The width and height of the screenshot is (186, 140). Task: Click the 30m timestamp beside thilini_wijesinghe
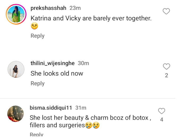pyautogui.click(x=83, y=63)
